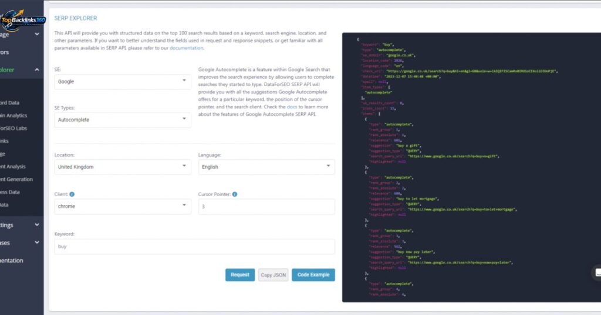Click the "buy now pay later" suggestion line
Screen dimensions: 601x315
click(401, 252)
